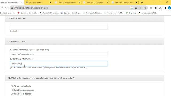Open the Декстер 3 сезон bookmark
171x96 pixels.
pos(7,13)
